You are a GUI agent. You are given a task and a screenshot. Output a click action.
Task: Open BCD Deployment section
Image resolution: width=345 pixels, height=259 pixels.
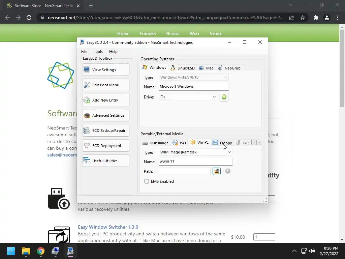click(x=105, y=146)
